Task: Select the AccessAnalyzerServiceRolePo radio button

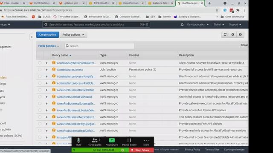Action: [40, 63]
